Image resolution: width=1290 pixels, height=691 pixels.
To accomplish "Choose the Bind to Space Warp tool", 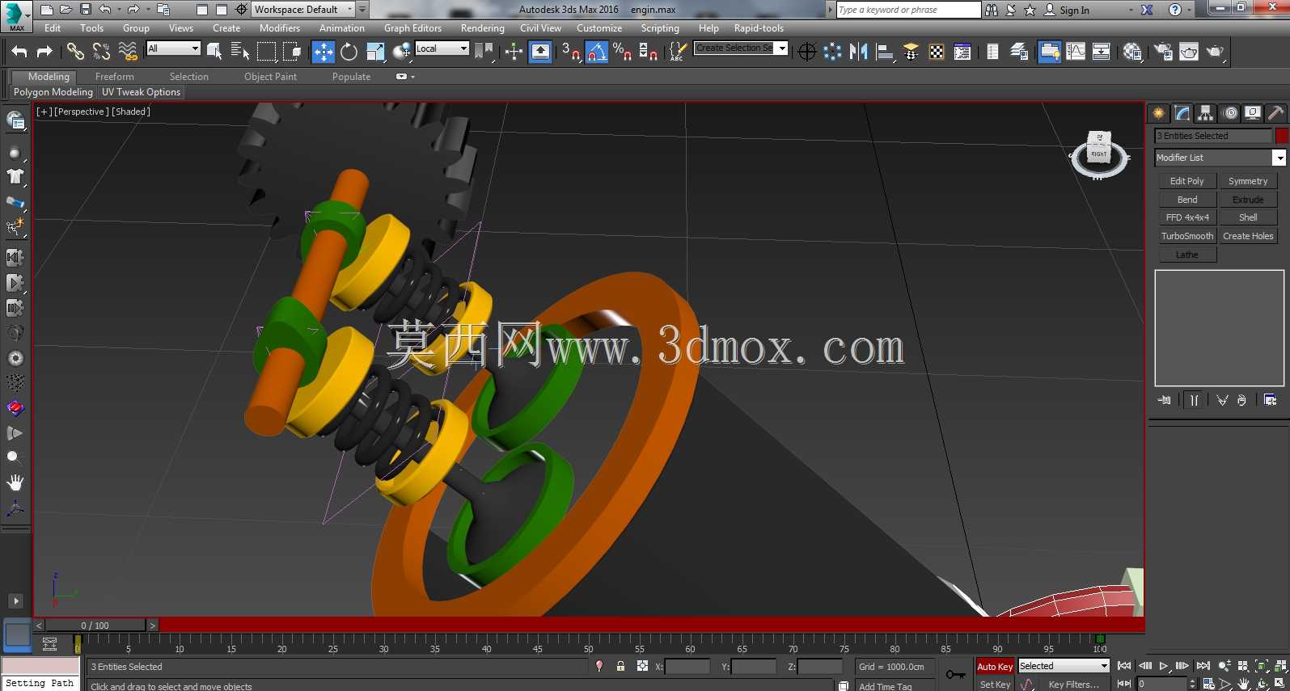I will 127,52.
